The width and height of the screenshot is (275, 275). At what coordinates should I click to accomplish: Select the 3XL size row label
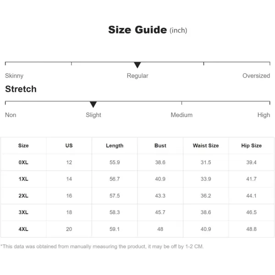[x=23, y=212]
